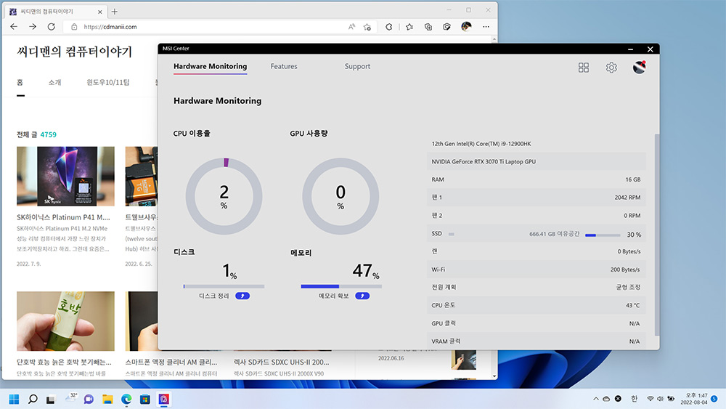Go back in the Edge browser
The height and width of the screenshot is (409, 726).
[x=14, y=27]
